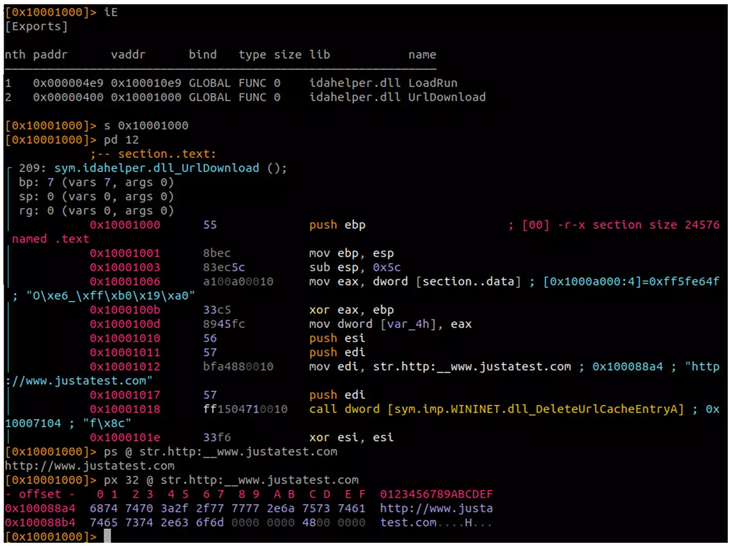732x546 pixels.
Task: Click the 'UrlDownload' export name
Action: pos(447,97)
